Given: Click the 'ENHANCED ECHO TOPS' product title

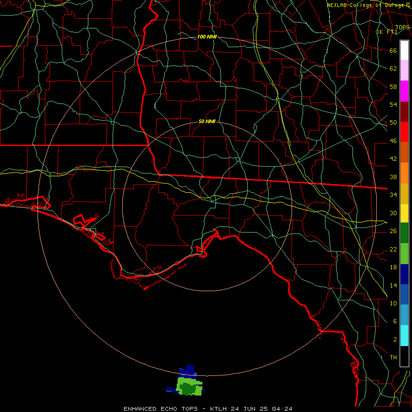Looking at the screenshot, I should pyautogui.click(x=161, y=409).
